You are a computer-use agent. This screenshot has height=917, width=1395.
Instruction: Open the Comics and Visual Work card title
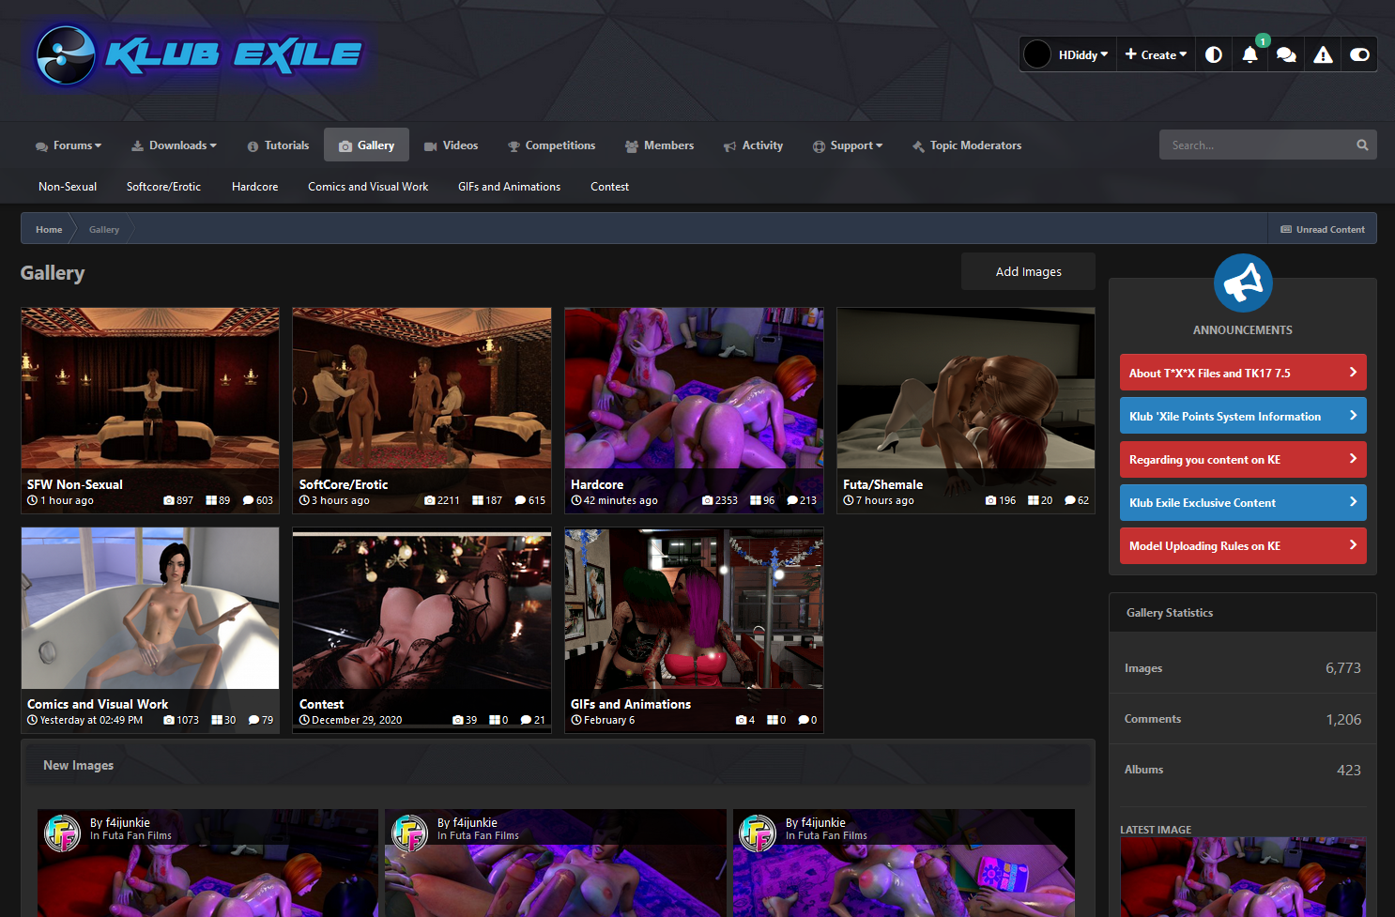click(x=98, y=704)
